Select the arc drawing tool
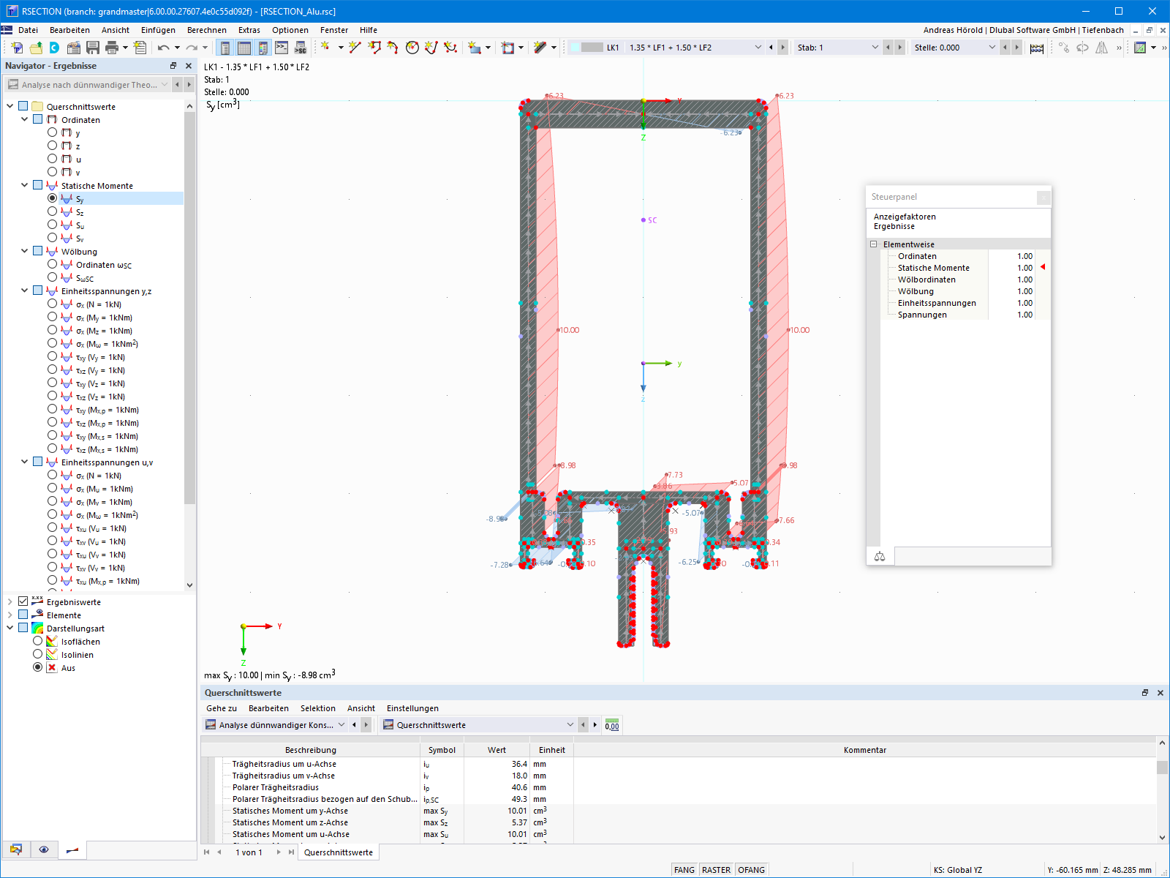Screen dimensions: 1170x878 click(x=393, y=48)
